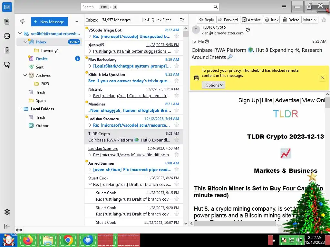This screenshot has width=330, height=247.
Task: Open the Calendar space
Action: (x=7, y=36)
